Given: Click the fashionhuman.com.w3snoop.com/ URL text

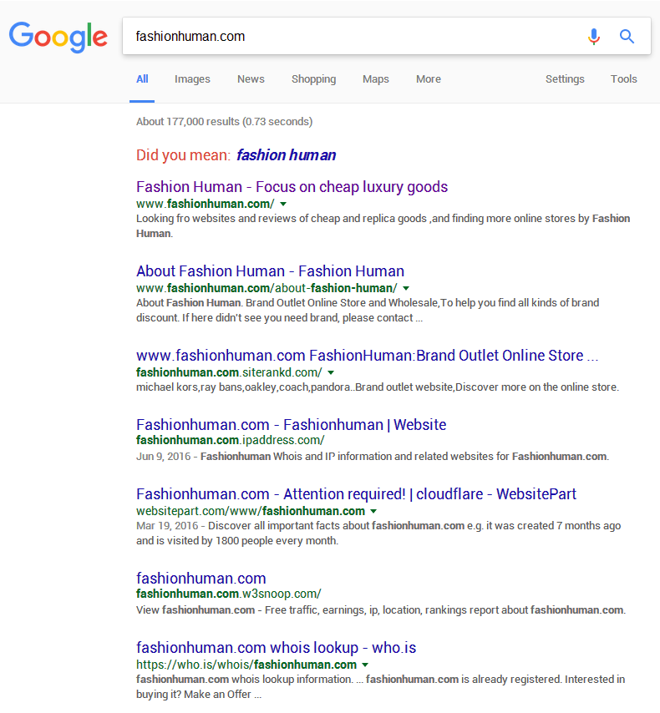Looking at the screenshot, I should pyautogui.click(x=229, y=594).
